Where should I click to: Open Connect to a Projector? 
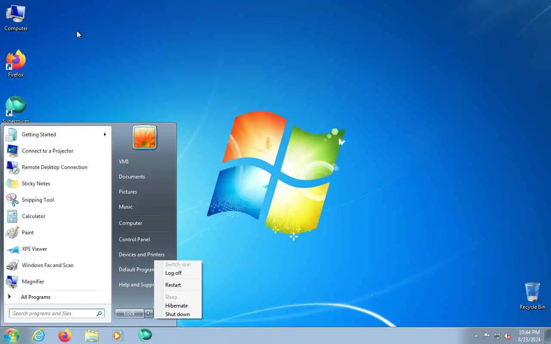coord(58,151)
